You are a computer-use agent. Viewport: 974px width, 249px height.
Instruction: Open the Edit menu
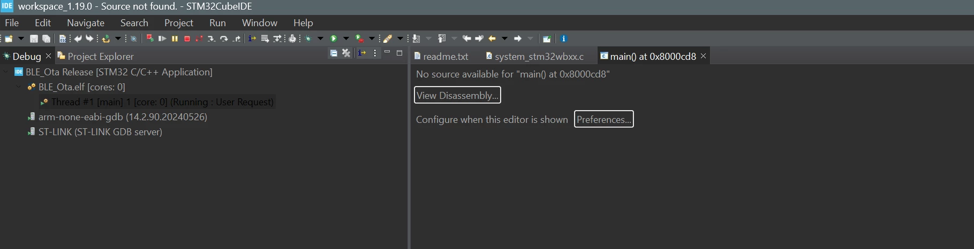click(x=43, y=23)
